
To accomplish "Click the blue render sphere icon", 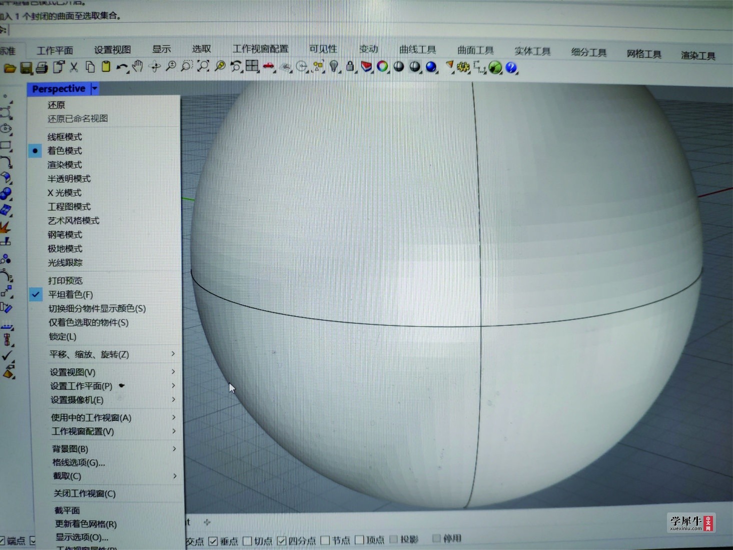I will (x=431, y=67).
